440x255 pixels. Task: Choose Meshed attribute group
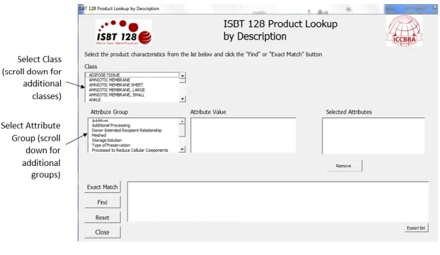133,135
